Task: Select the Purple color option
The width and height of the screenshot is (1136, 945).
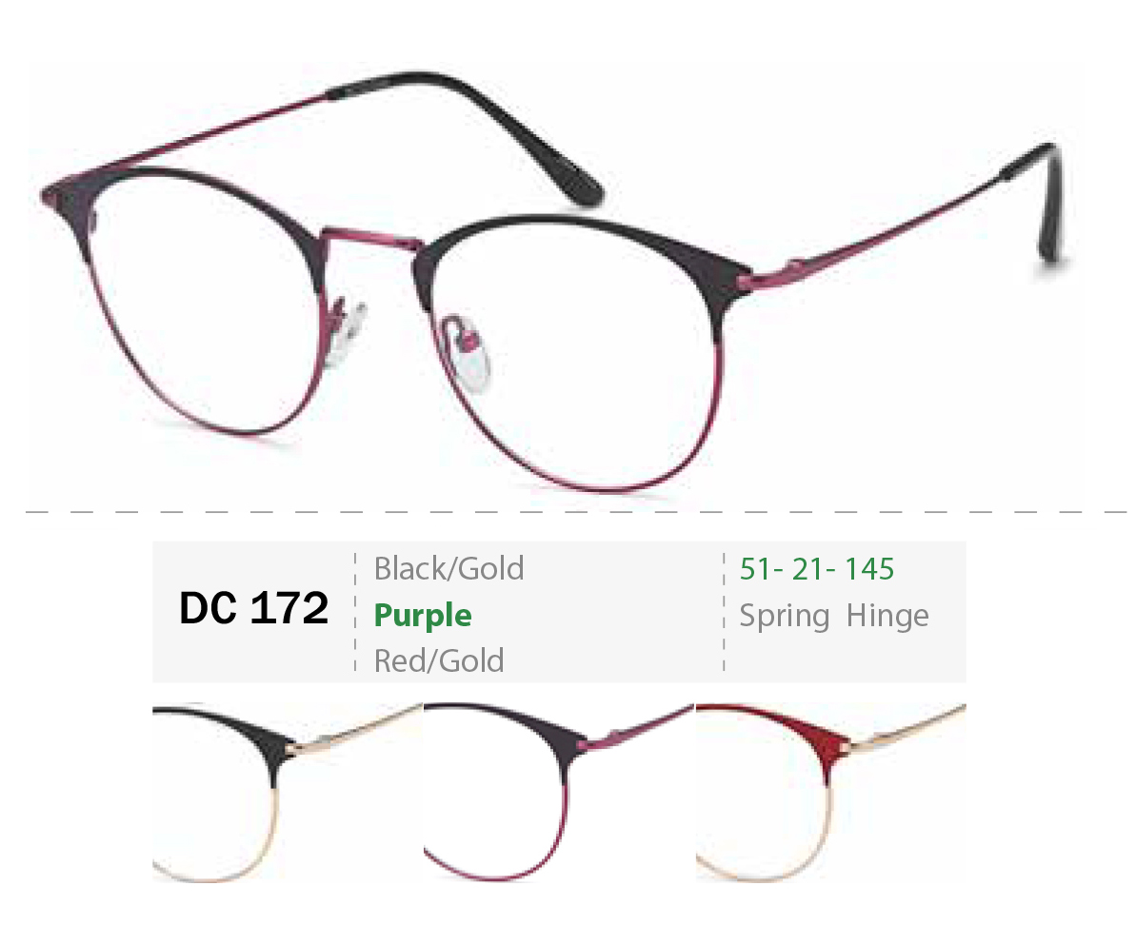Action: tap(423, 616)
